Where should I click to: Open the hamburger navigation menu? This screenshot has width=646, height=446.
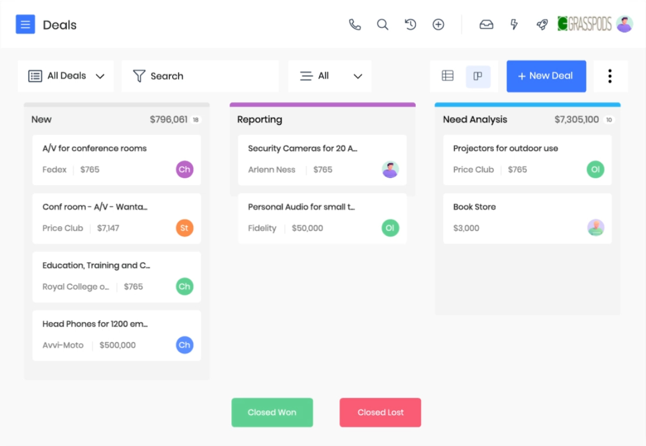click(25, 24)
